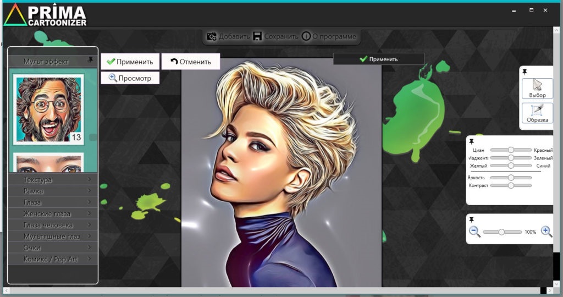Expand the Рамка section

coord(52,191)
